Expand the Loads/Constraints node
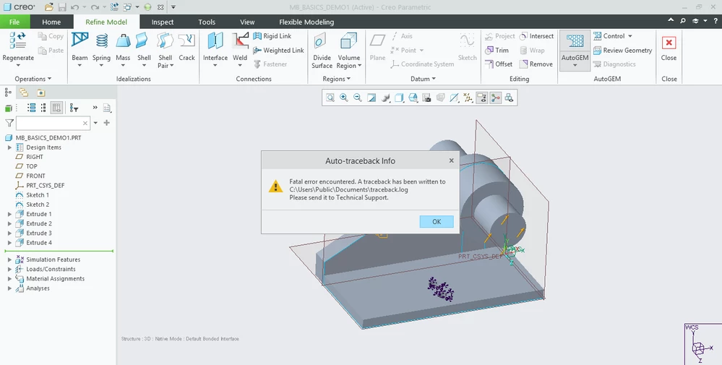This screenshot has height=365, width=722. coord(9,270)
